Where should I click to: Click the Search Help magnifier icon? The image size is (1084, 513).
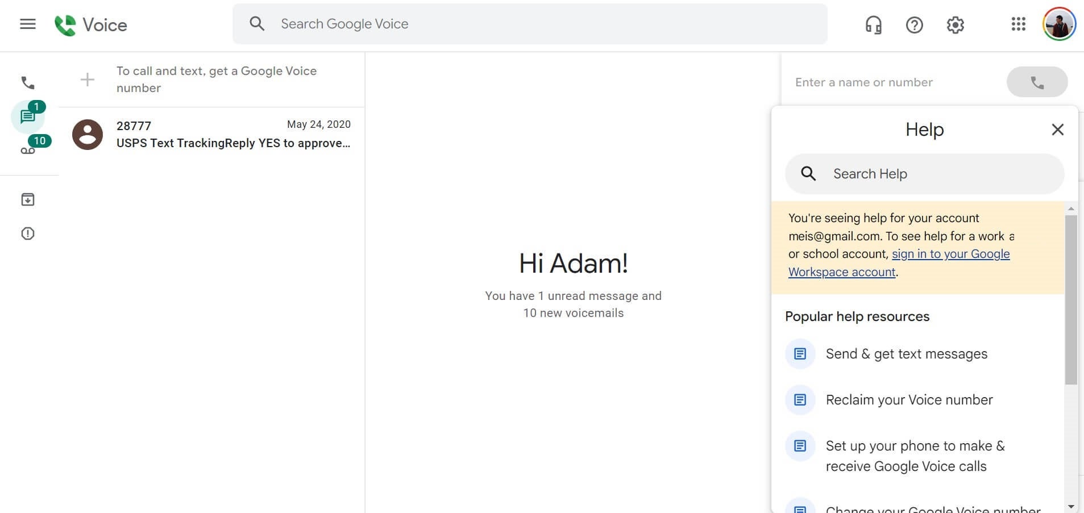(808, 174)
